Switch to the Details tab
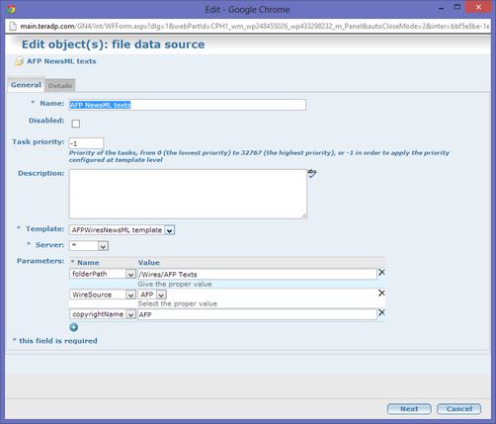The height and width of the screenshot is (424, 496). 60,86
